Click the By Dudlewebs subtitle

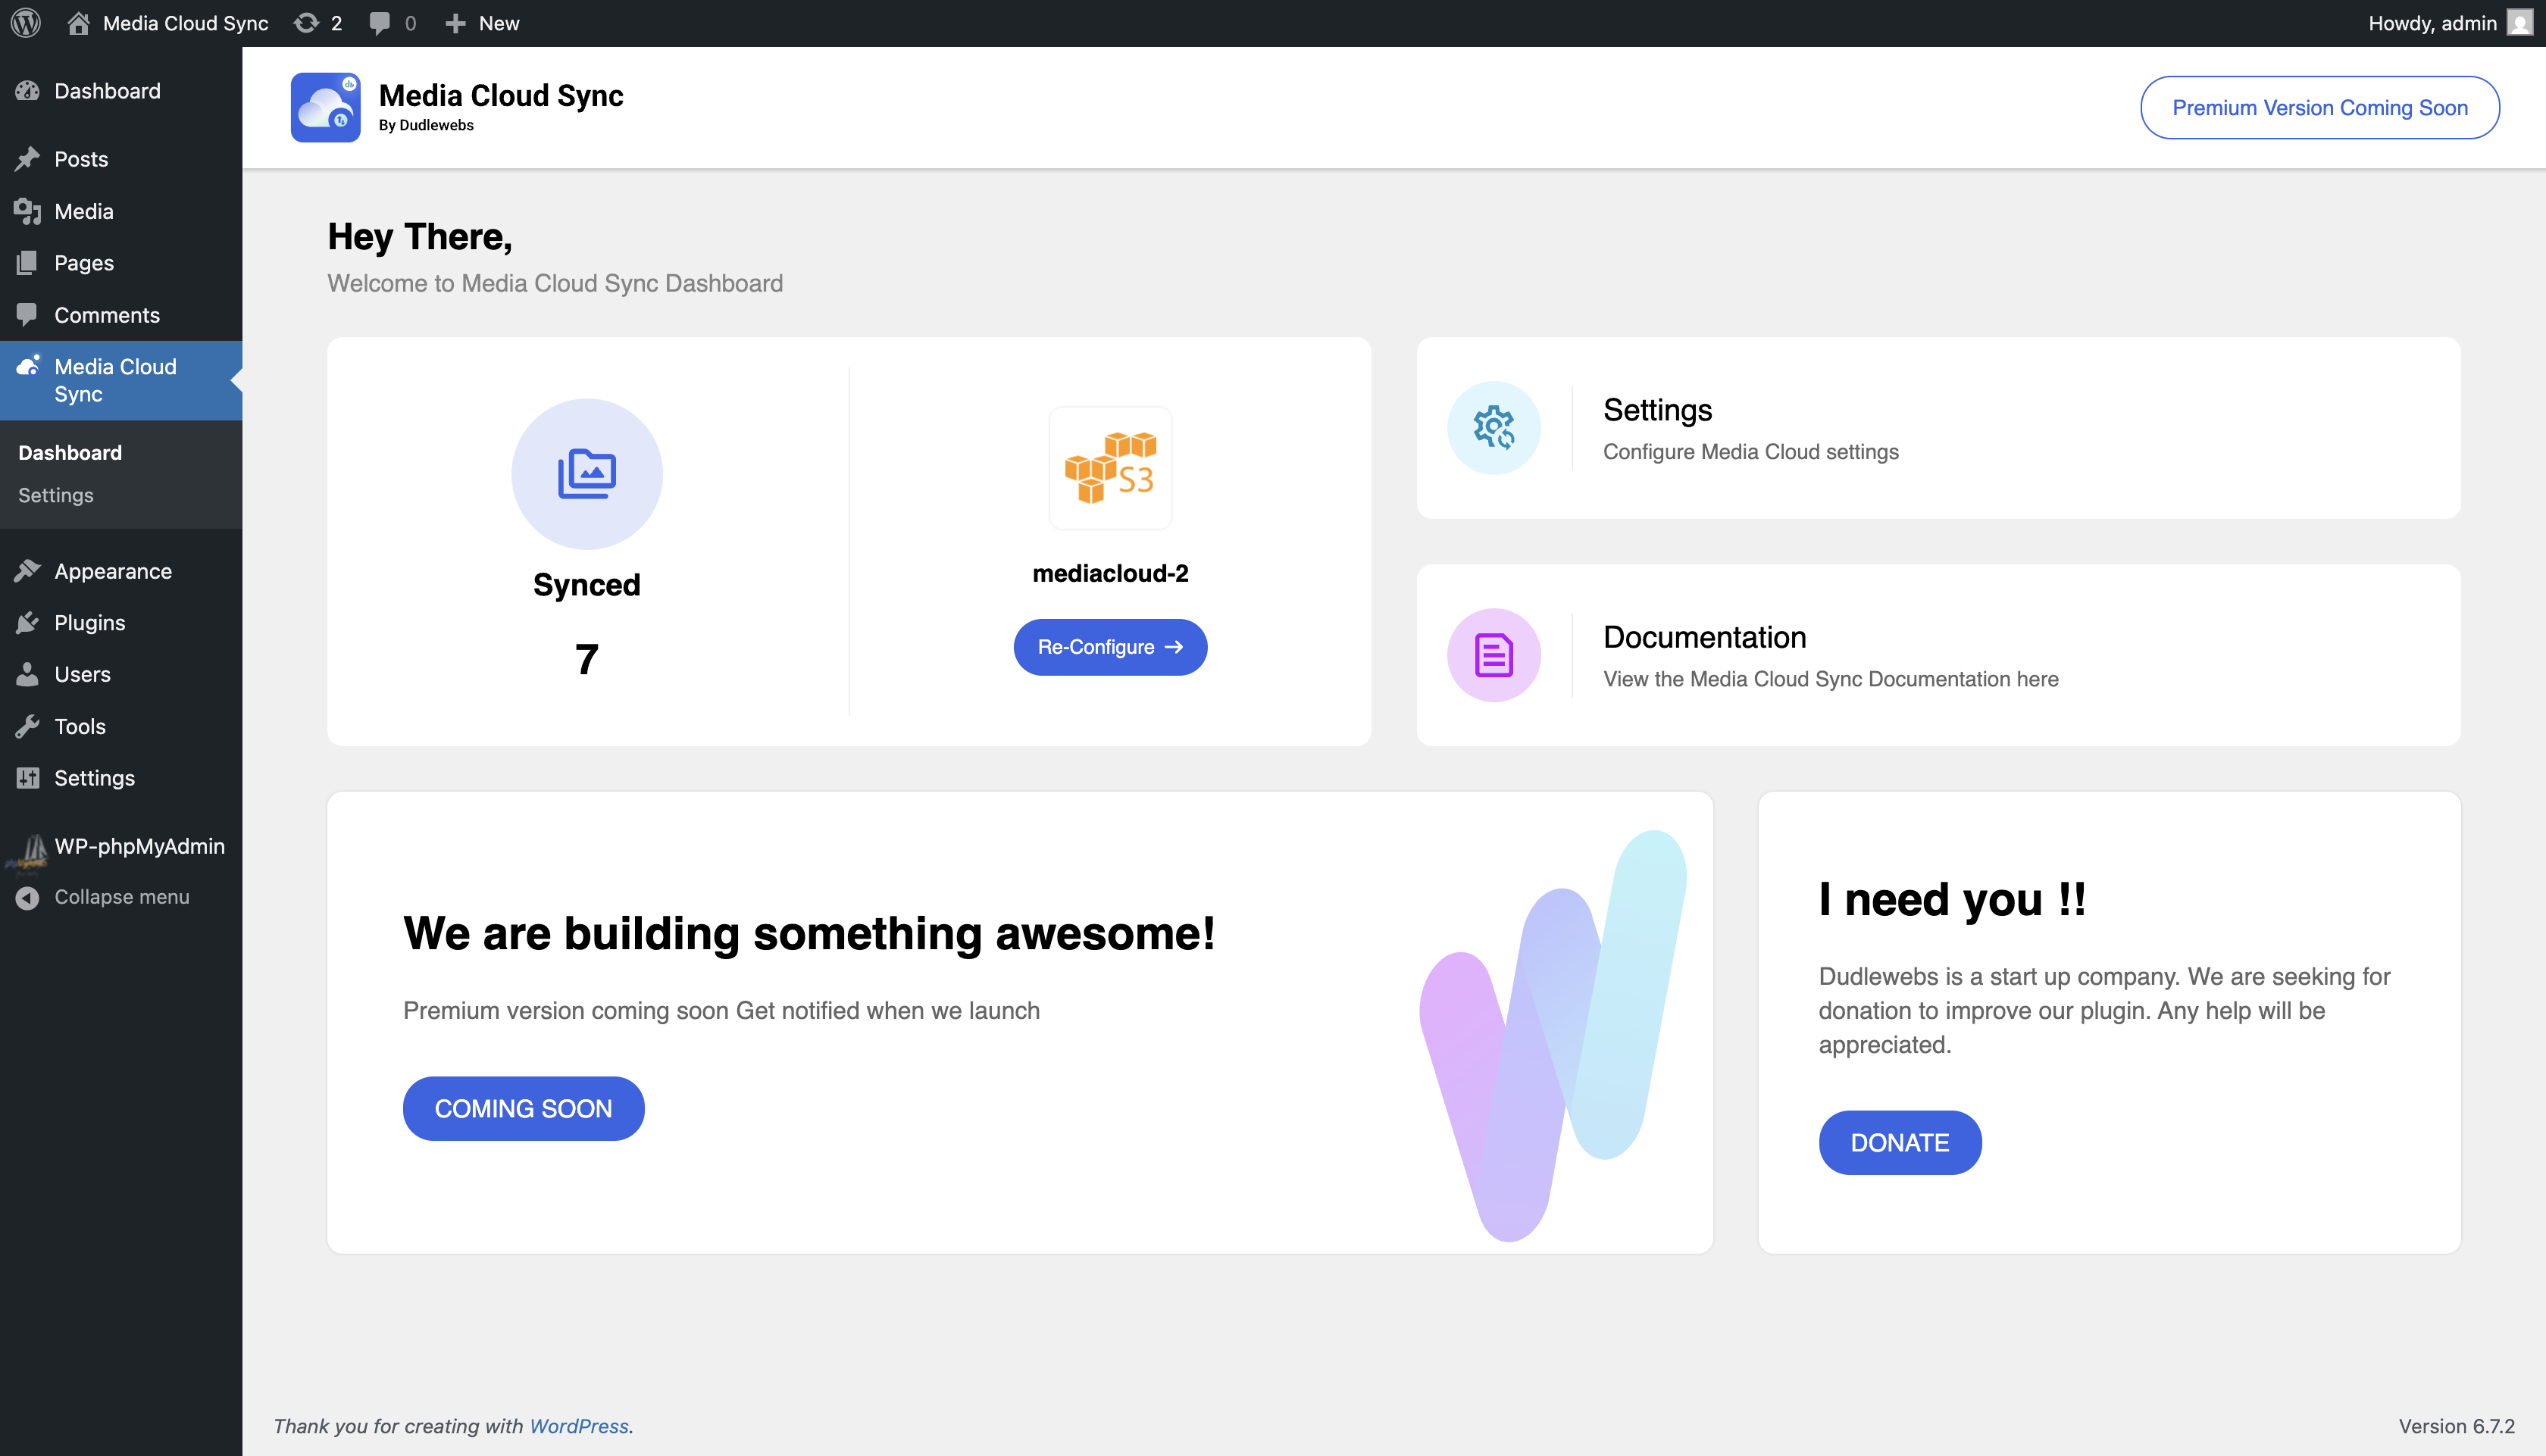pyautogui.click(x=426, y=125)
